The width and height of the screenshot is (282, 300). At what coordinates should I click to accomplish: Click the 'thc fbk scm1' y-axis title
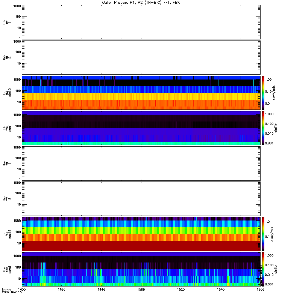point(7,269)
